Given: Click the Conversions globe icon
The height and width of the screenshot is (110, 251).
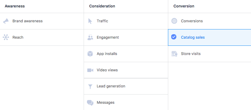Looking at the screenshot, I should click(174, 21).
